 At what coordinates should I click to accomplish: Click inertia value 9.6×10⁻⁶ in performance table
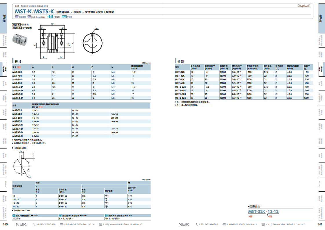(236, 72)
